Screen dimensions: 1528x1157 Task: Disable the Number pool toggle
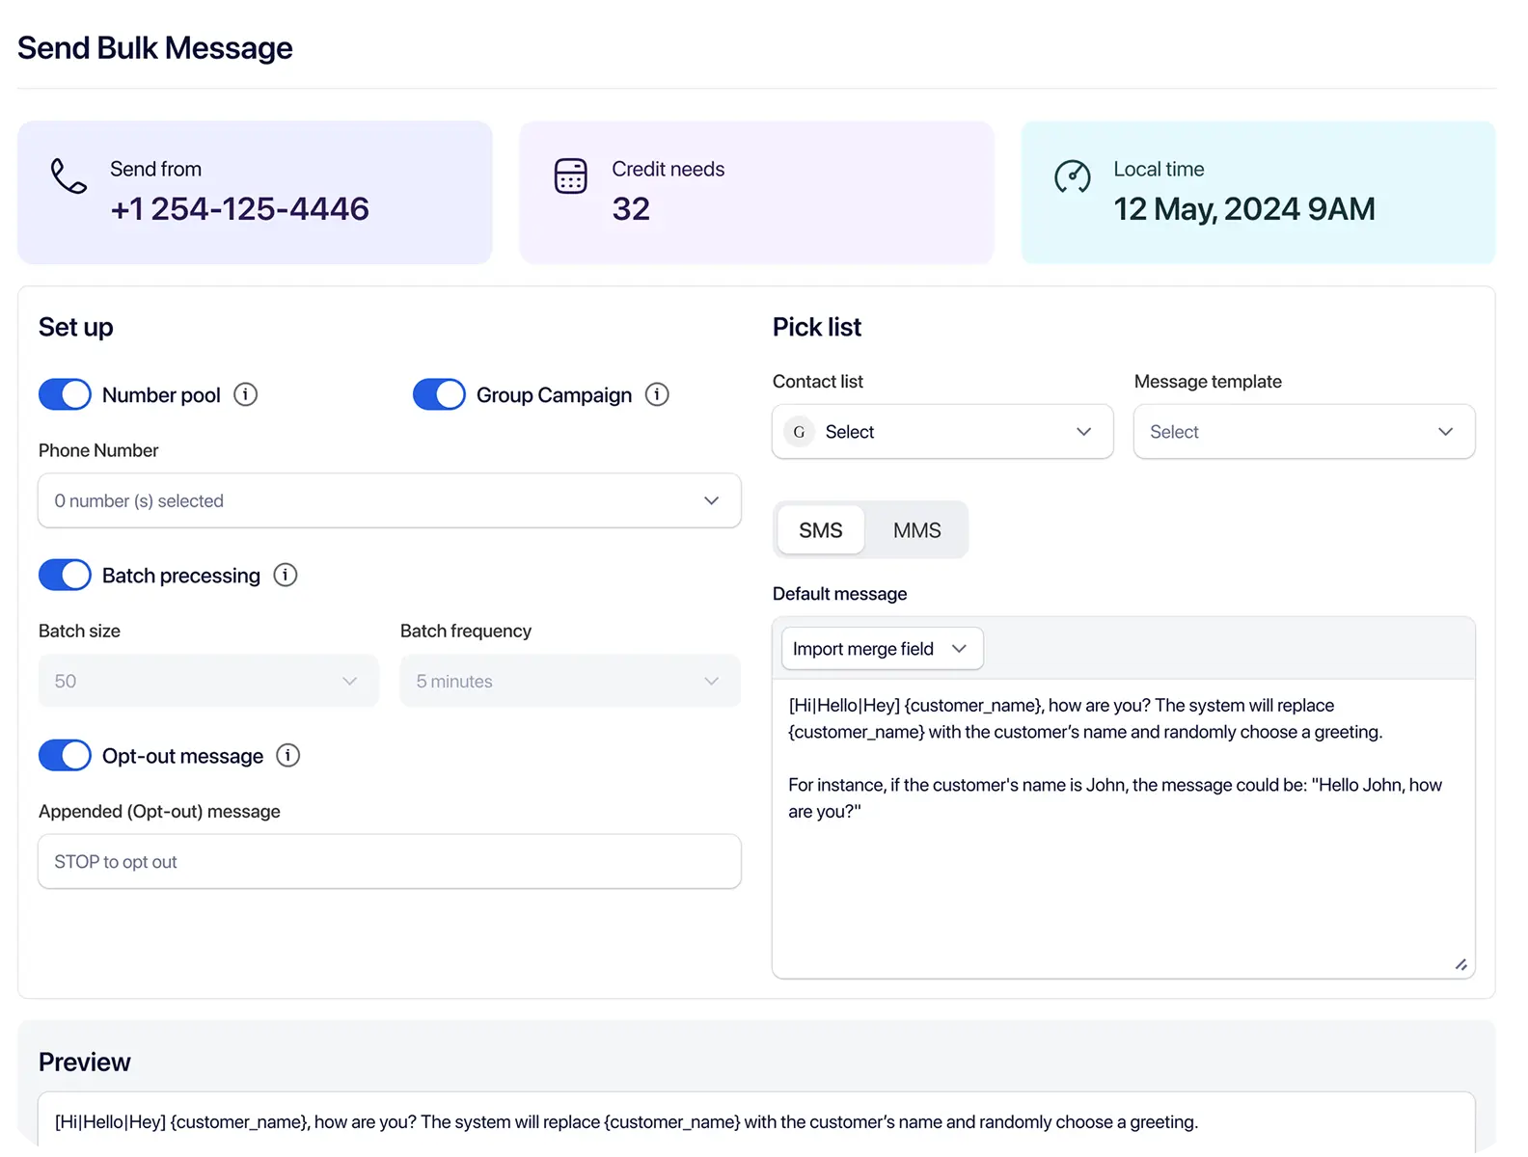point(65,394)
